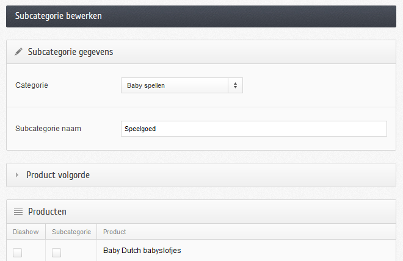The width and height of the screenshot is (403, 261).
Task: Click the Subcategorie bewerken page title
Action: coord(59,16)
